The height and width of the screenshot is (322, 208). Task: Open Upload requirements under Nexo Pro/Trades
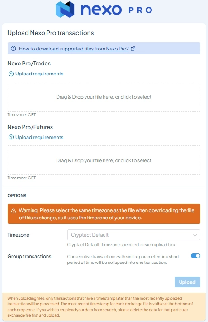[39, 74]
